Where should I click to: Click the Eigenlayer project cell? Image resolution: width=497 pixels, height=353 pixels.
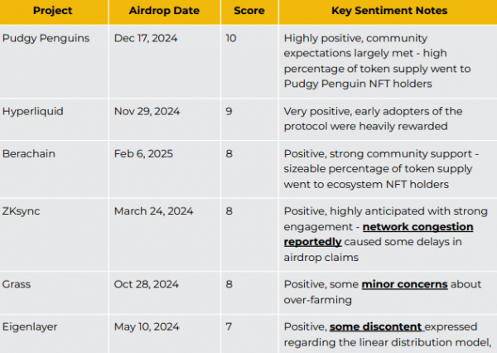click(54, 334)
